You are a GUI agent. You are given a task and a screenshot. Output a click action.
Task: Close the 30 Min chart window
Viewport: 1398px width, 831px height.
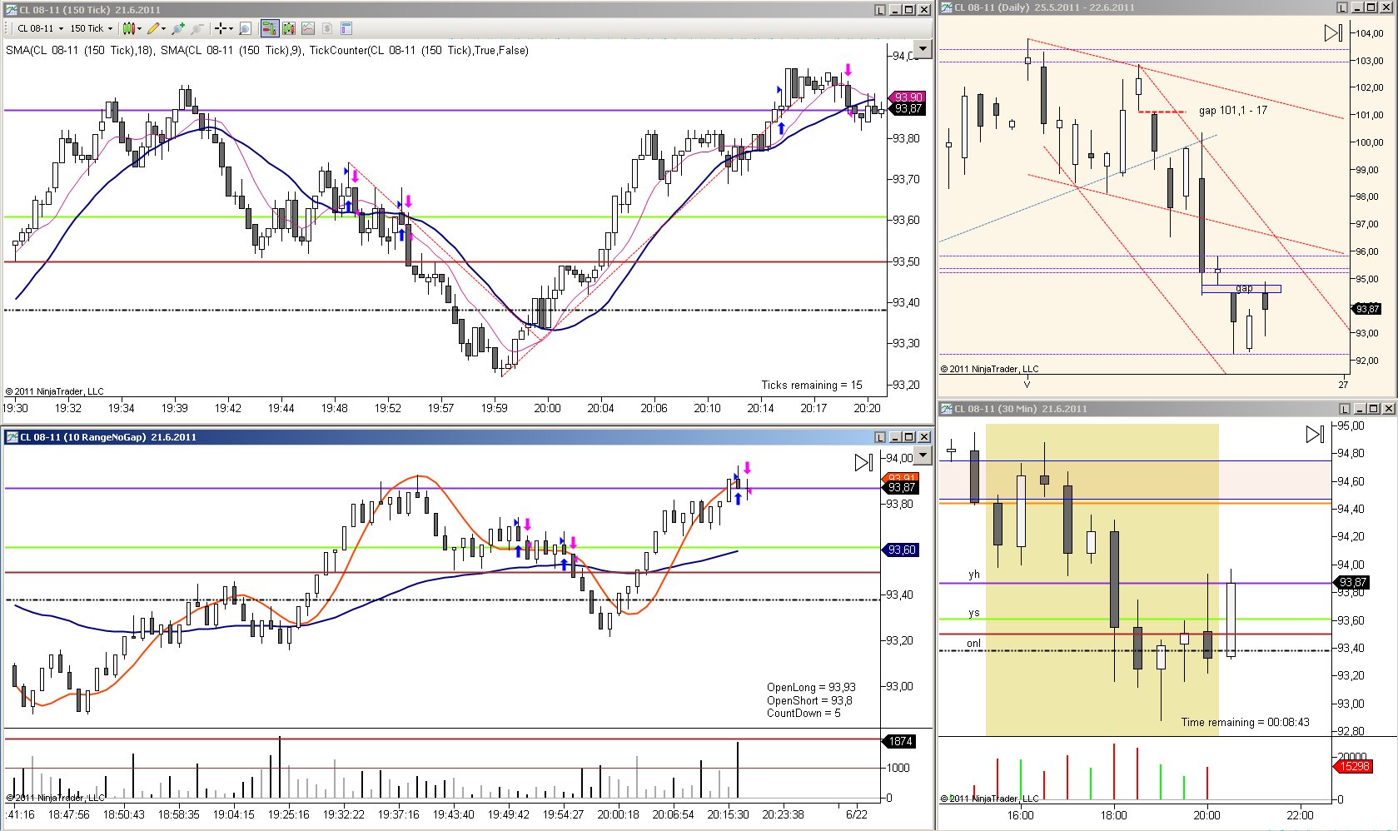pos(1388,409)
